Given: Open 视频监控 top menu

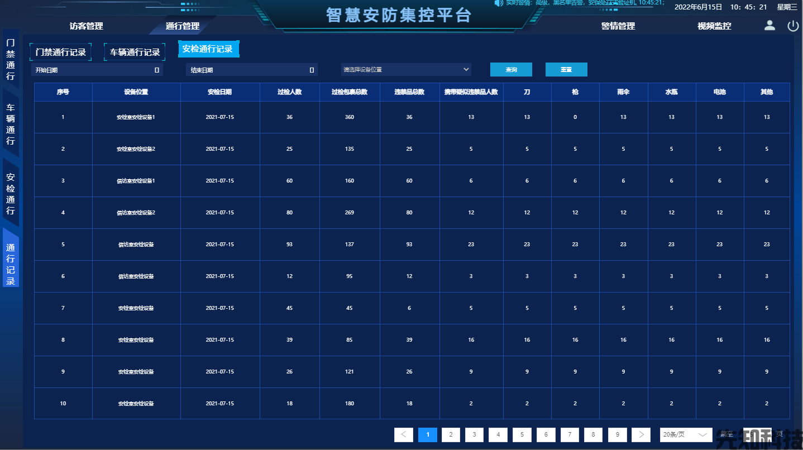Looking at the screenshot, I should [714, 26].
